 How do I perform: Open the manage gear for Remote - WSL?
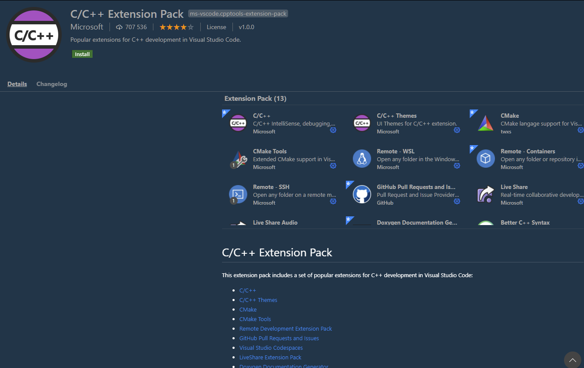(457, 166)
